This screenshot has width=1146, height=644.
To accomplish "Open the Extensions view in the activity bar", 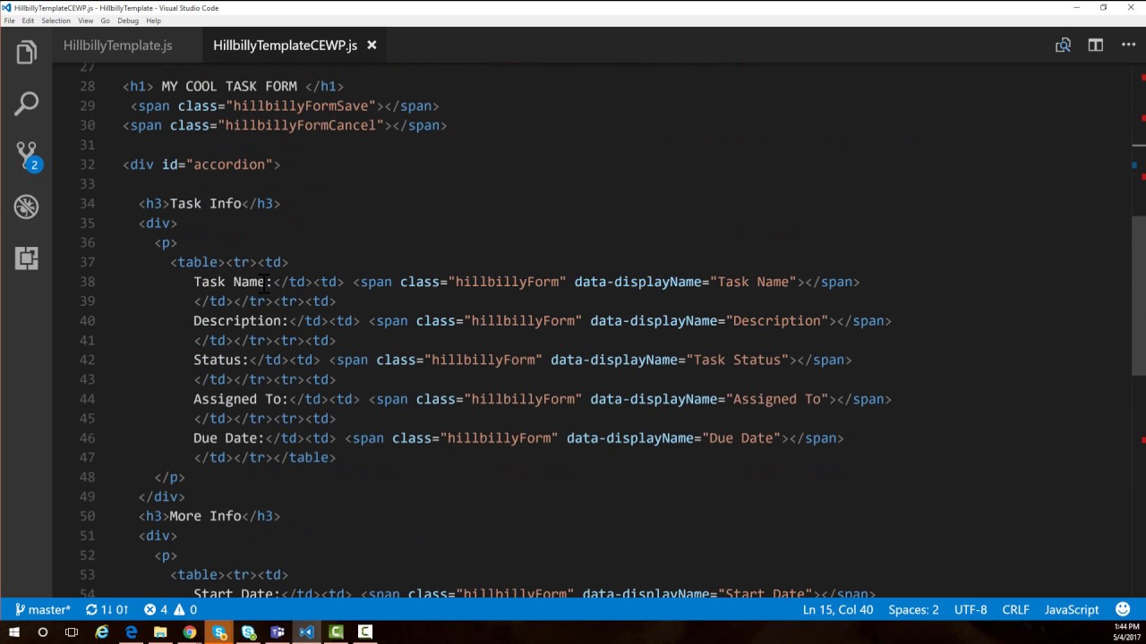I will [x=26, y=258].
